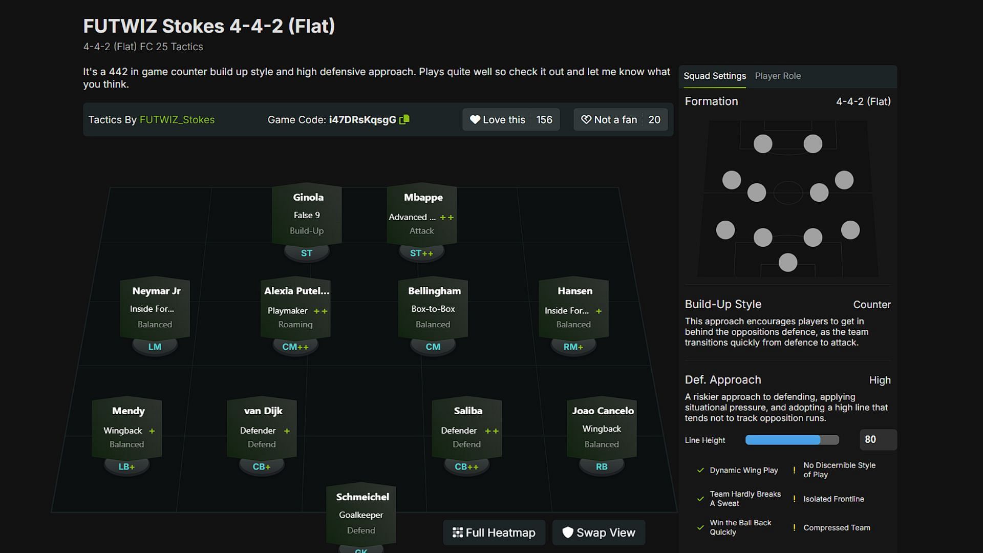
Task: Click the RB badge under Joao Cancelo
Action: (x=602, y=466)
